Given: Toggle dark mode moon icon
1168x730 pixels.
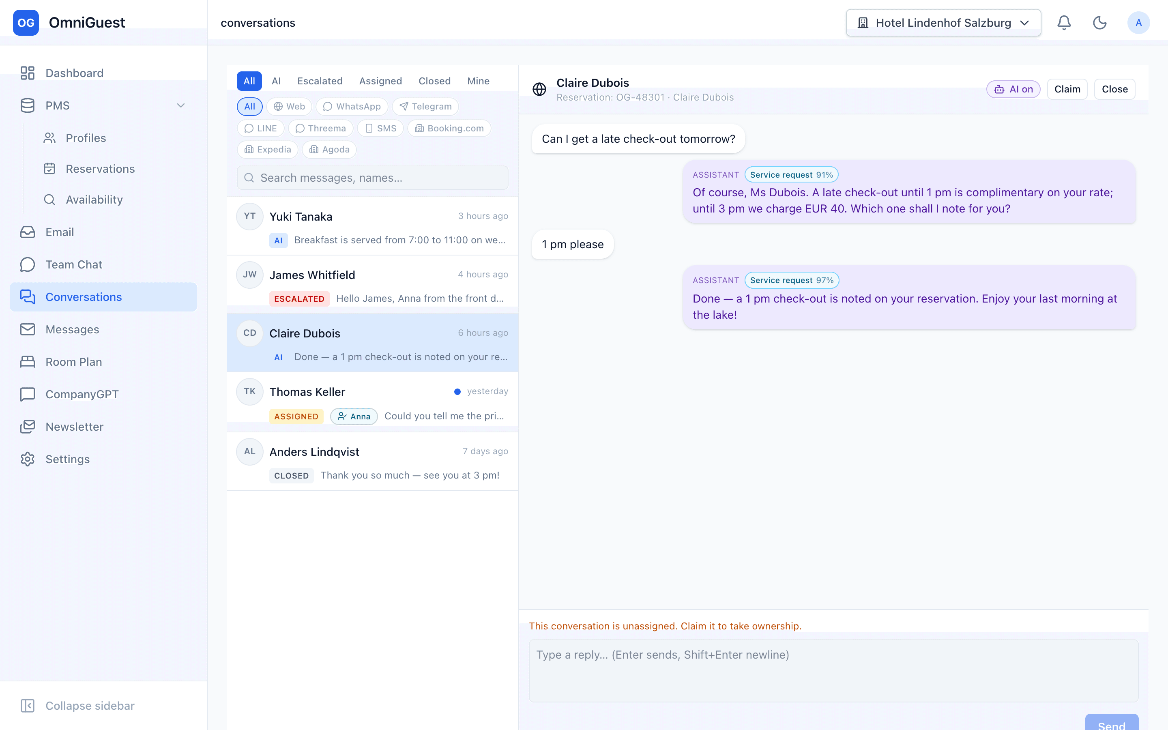Looking at the screenshot, I should pos(1099,23).
